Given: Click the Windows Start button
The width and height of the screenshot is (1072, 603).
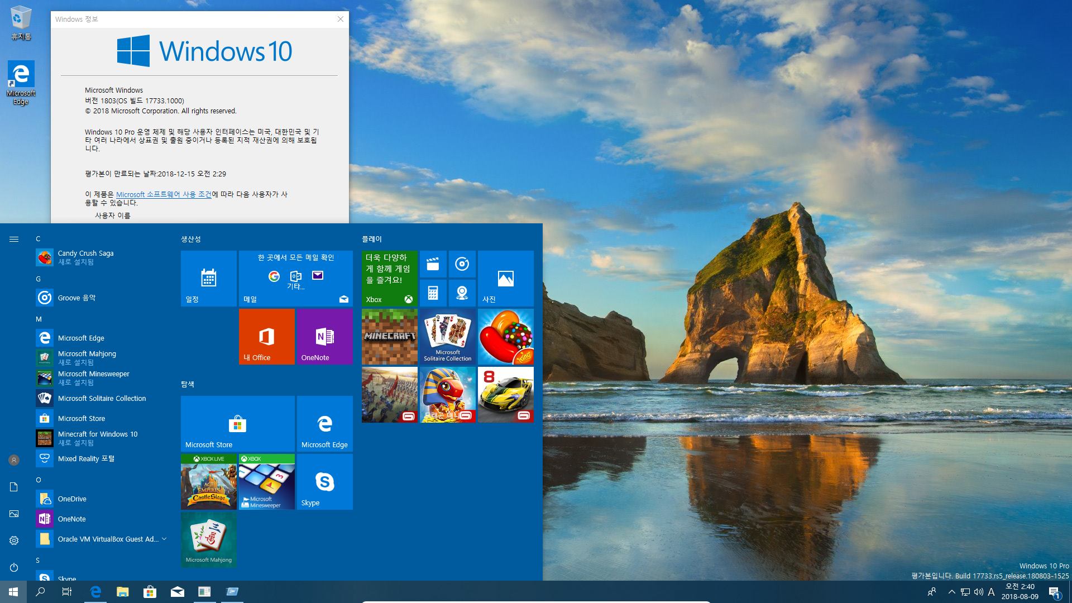Looking at the screenshot, I should [13, 592].
